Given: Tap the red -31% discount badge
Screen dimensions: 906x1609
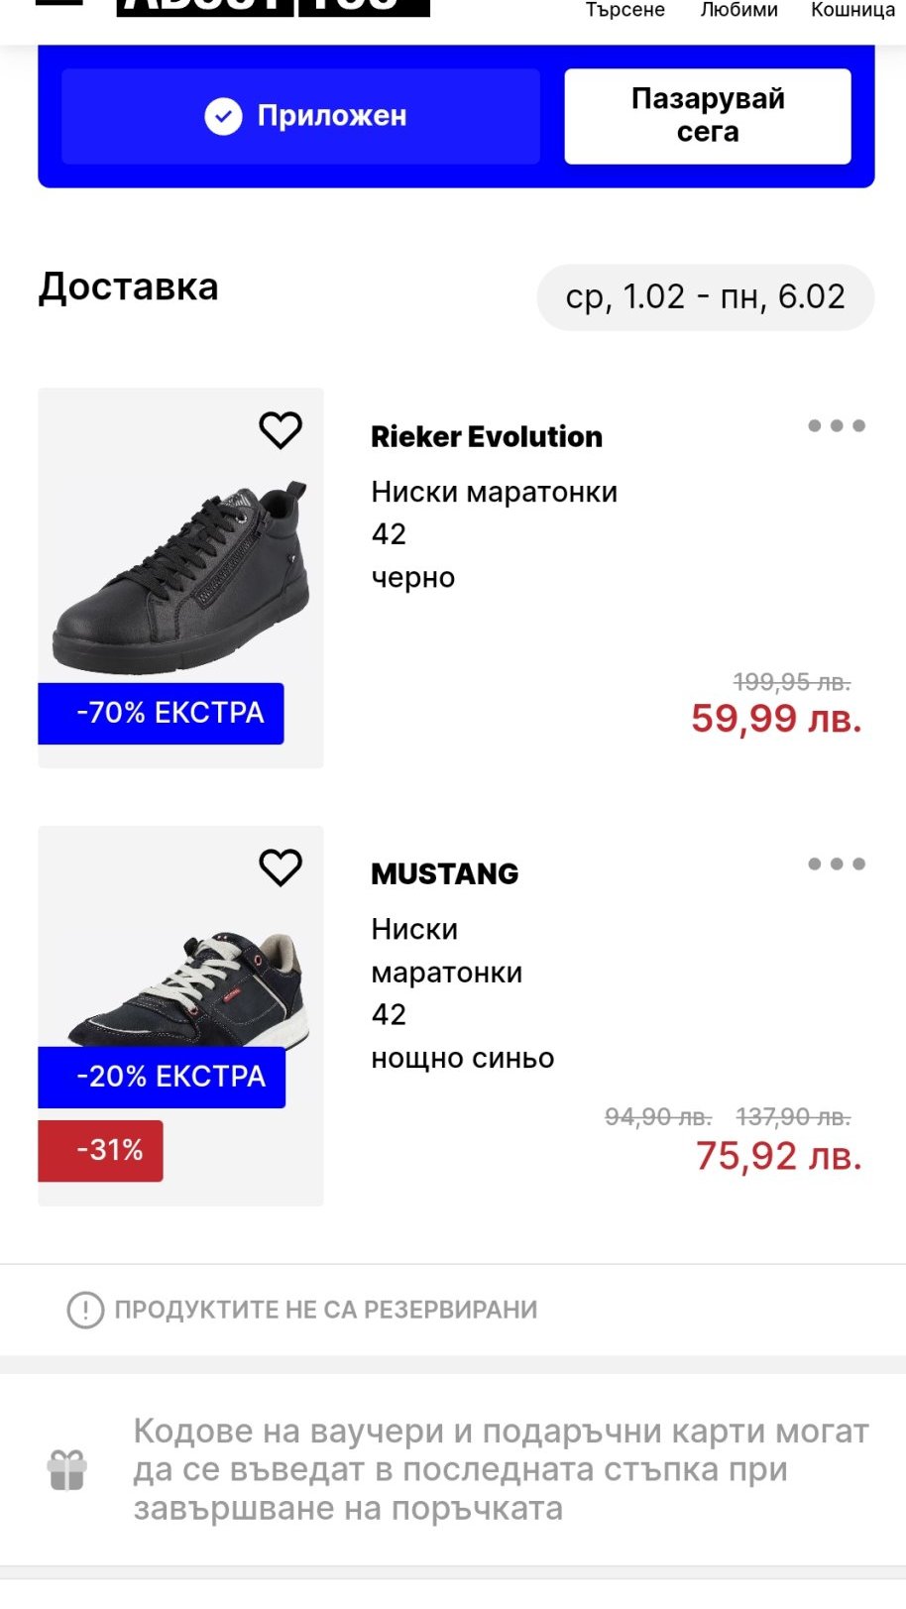Looking at the screenshot, I should pos(101,1150).
